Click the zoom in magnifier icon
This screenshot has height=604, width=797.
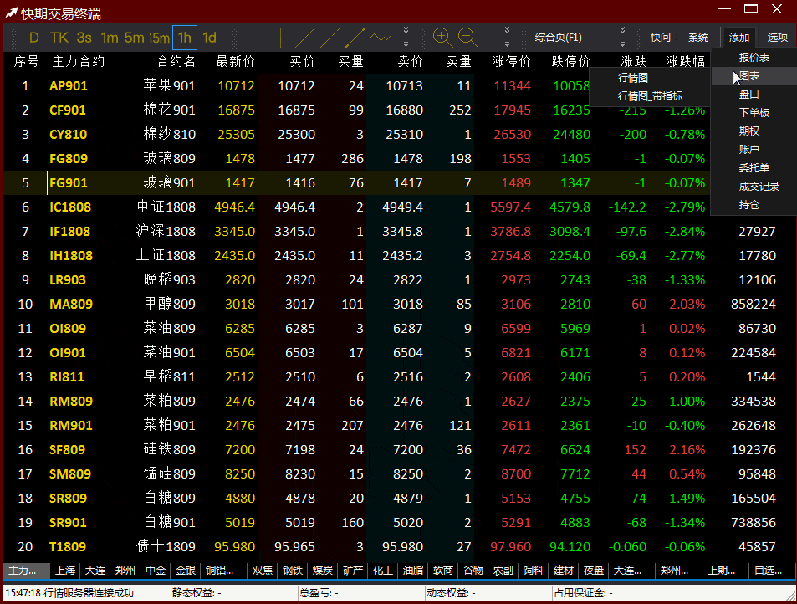coord(442,37)
